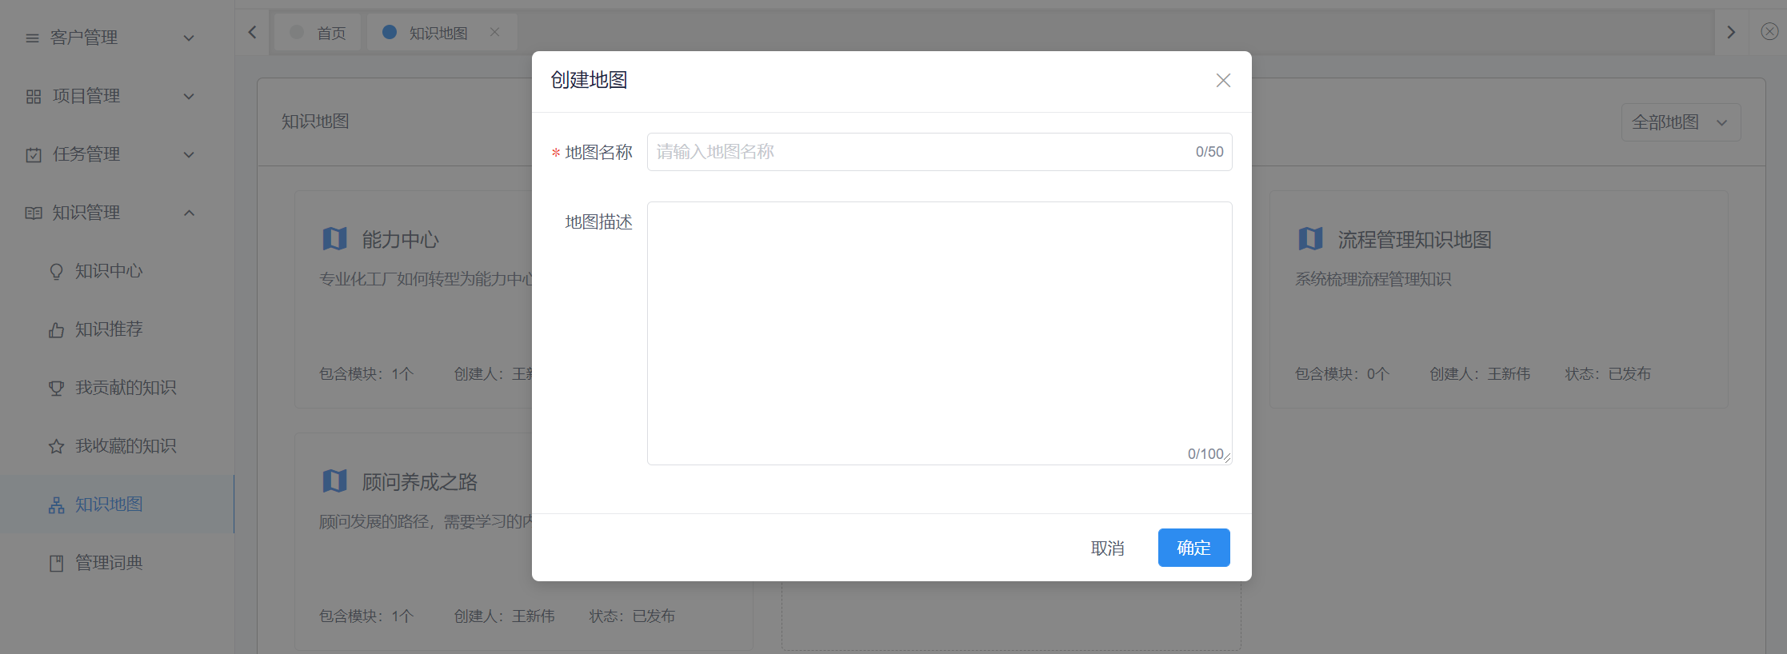This screenshot has height=654, width=1787.
Task: Click the trophy icon beside 我贡献的知识
Action: pos(56,389)
